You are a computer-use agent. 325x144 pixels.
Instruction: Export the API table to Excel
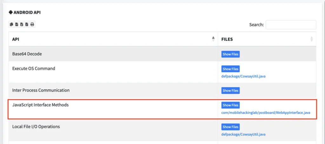22,24
